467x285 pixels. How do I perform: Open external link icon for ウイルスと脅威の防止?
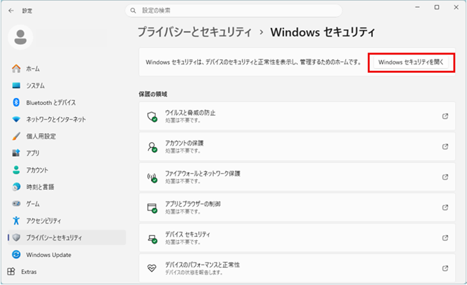point(445,116)
